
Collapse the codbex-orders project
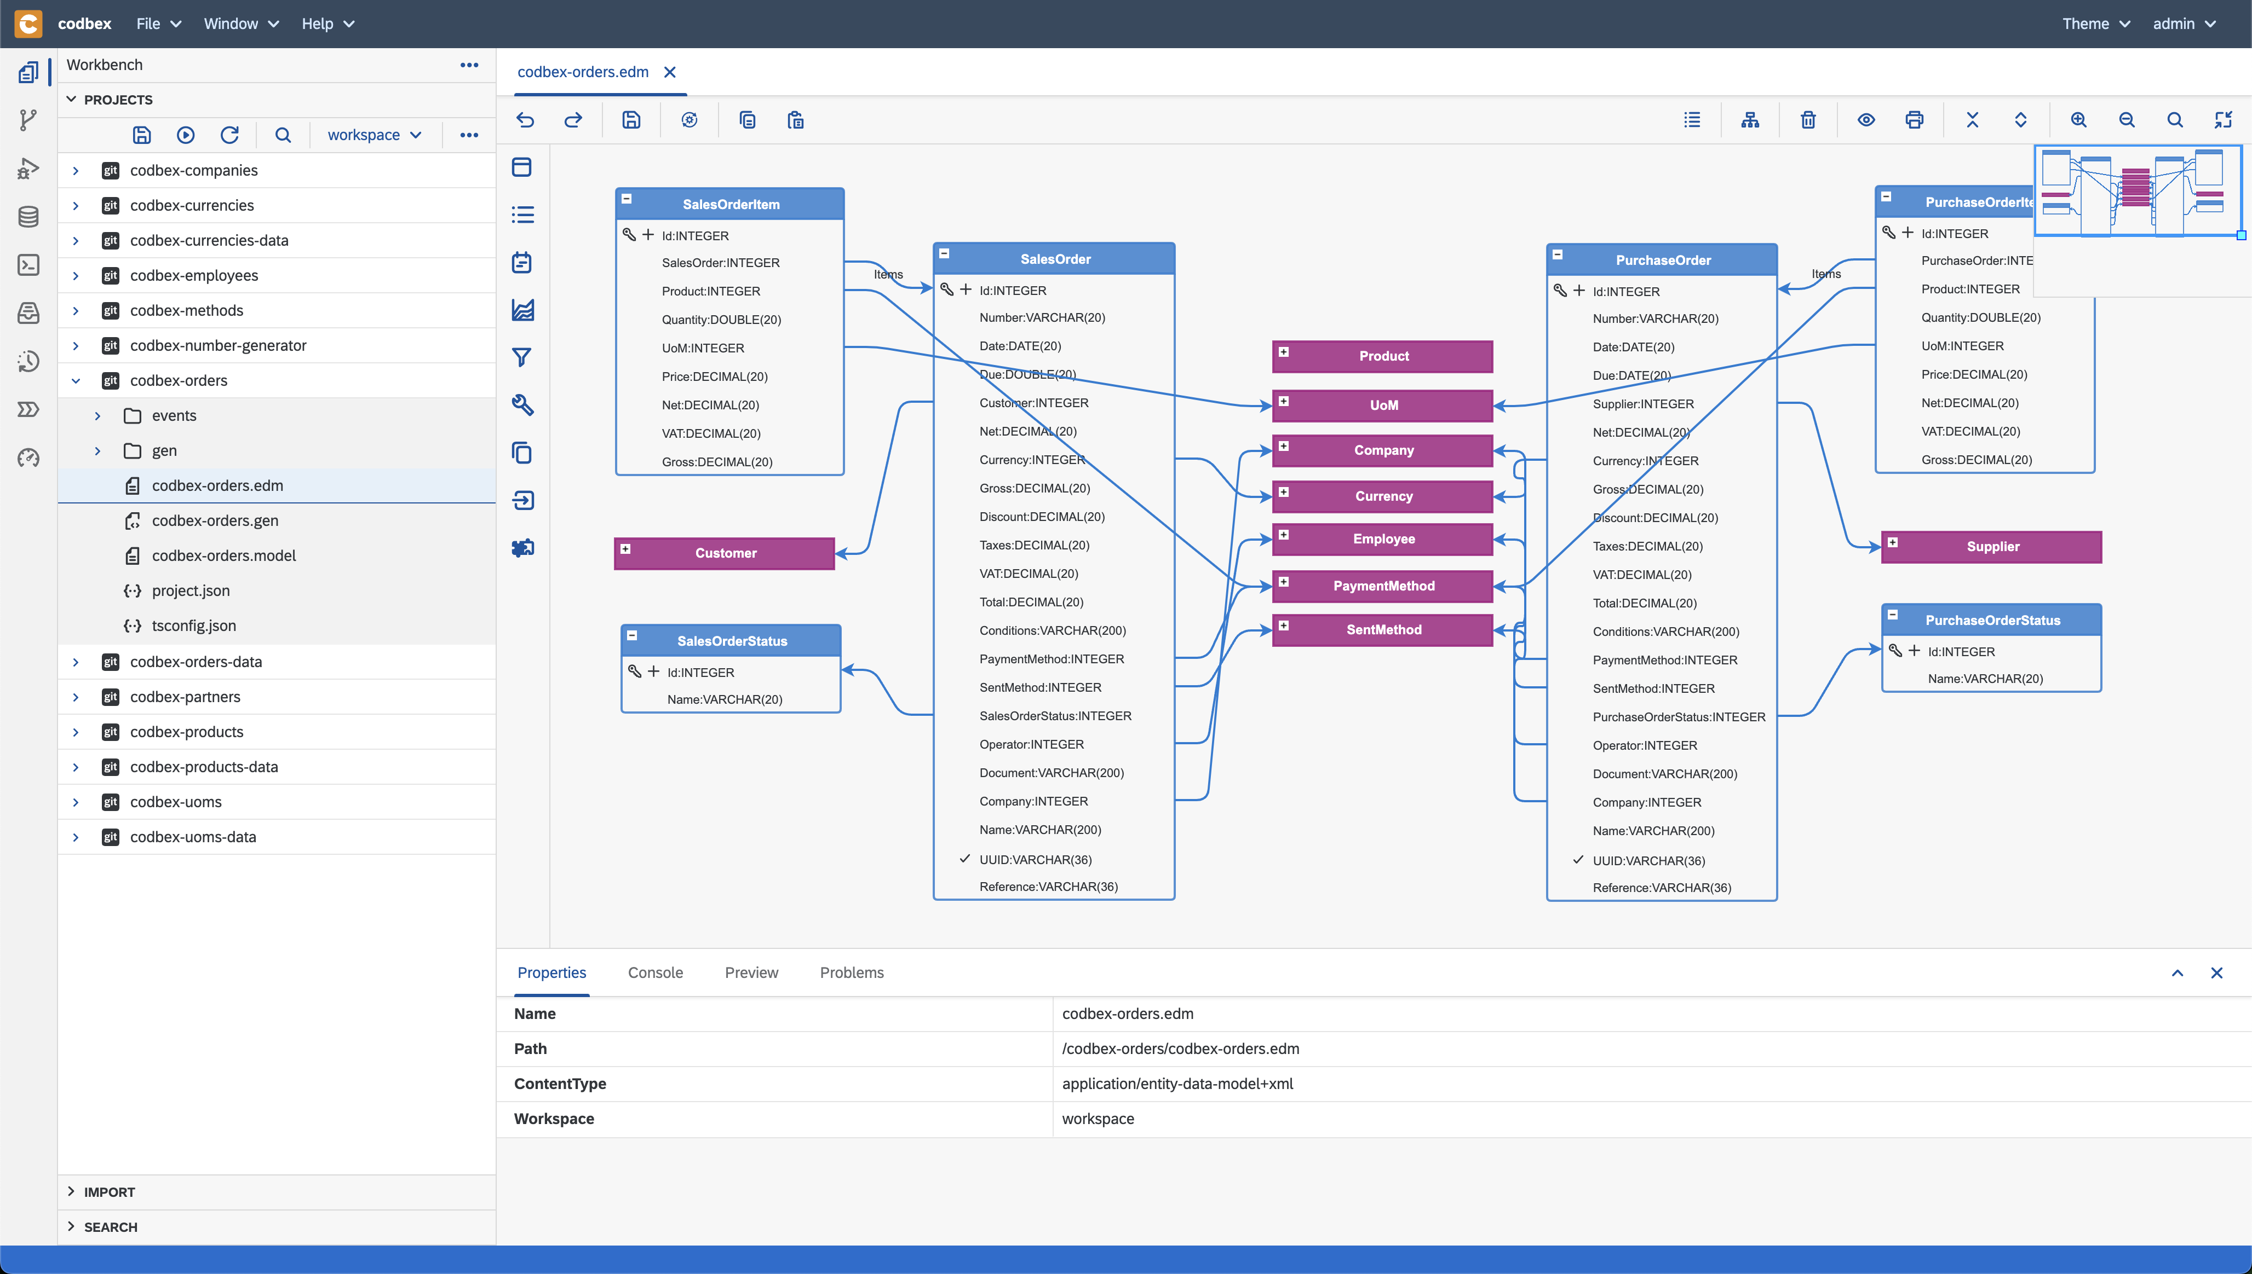[76, 381]
